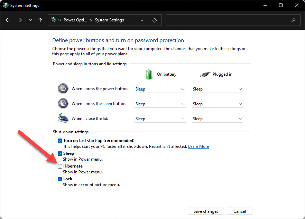
Task: Enable the Hibernate checkbox
Action: coord(60,166)
